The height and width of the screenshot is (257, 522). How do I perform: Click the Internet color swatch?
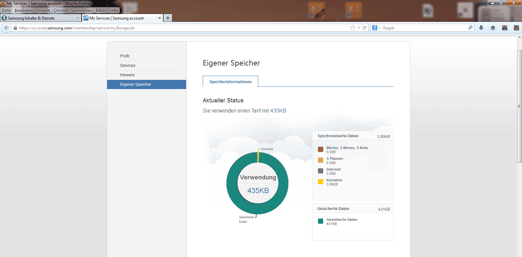coord(321,171)
